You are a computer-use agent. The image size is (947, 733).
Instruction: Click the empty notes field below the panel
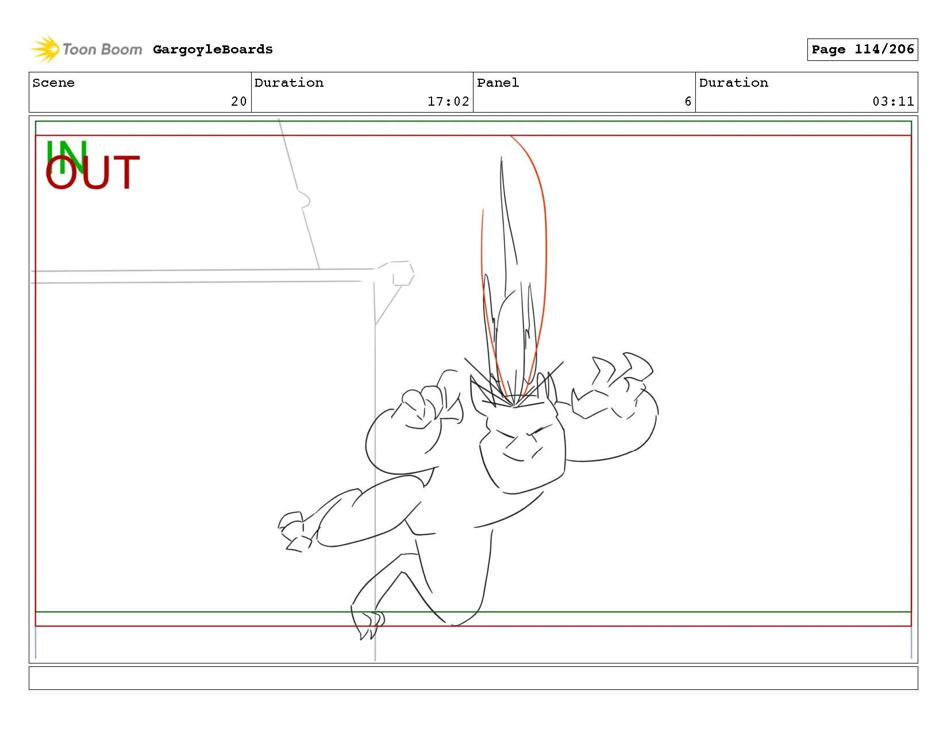point(473,678)
